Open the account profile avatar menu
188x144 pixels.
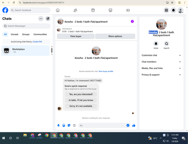180,10
